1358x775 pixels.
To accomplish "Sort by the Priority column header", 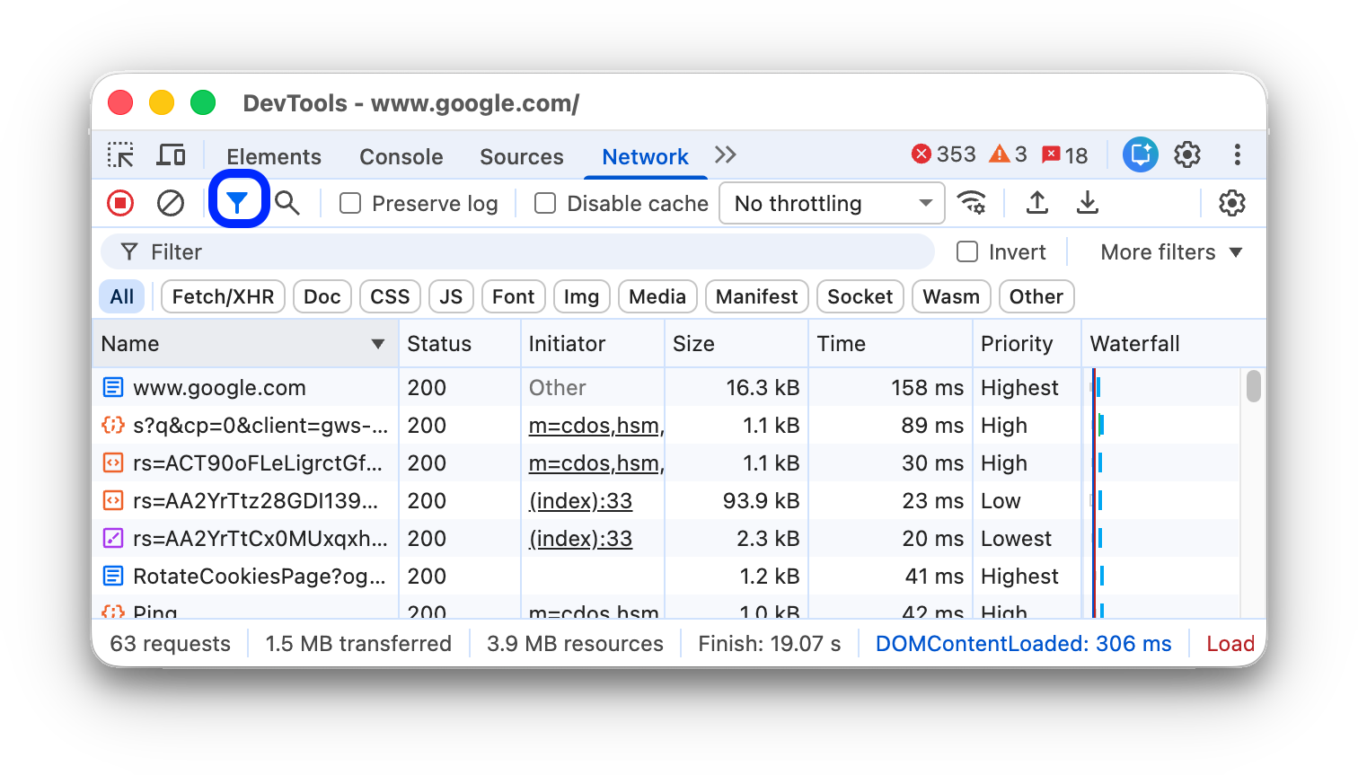I will coord(1027,344).
